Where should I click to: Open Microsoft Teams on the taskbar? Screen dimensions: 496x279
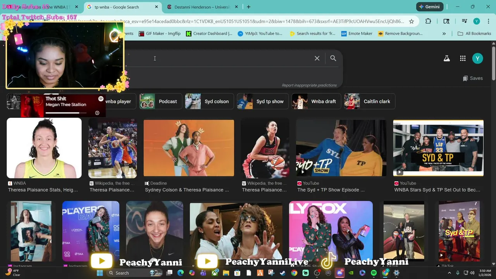(x=203, y=273)
